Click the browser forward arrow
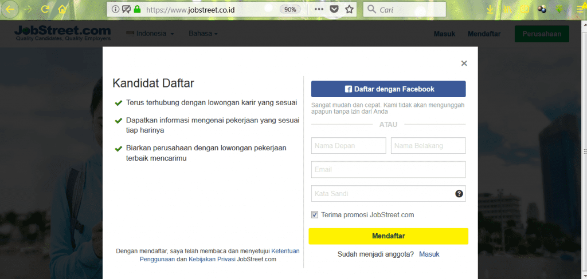587x279 pixels. tap(28, 9)
